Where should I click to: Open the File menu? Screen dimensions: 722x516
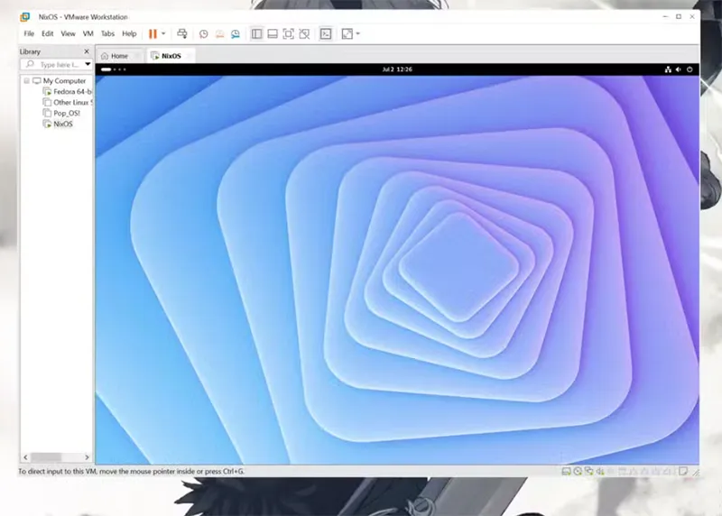coord(29,33)
